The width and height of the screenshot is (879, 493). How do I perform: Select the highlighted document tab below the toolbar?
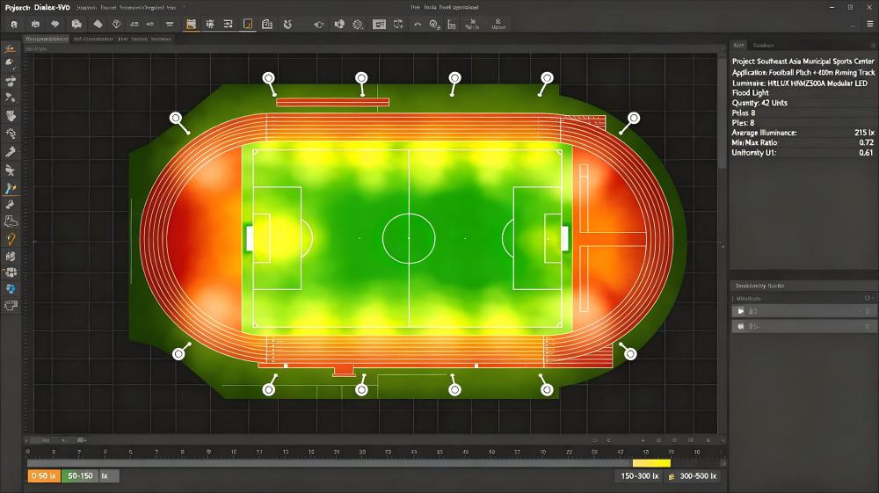(x=47, y=40)
